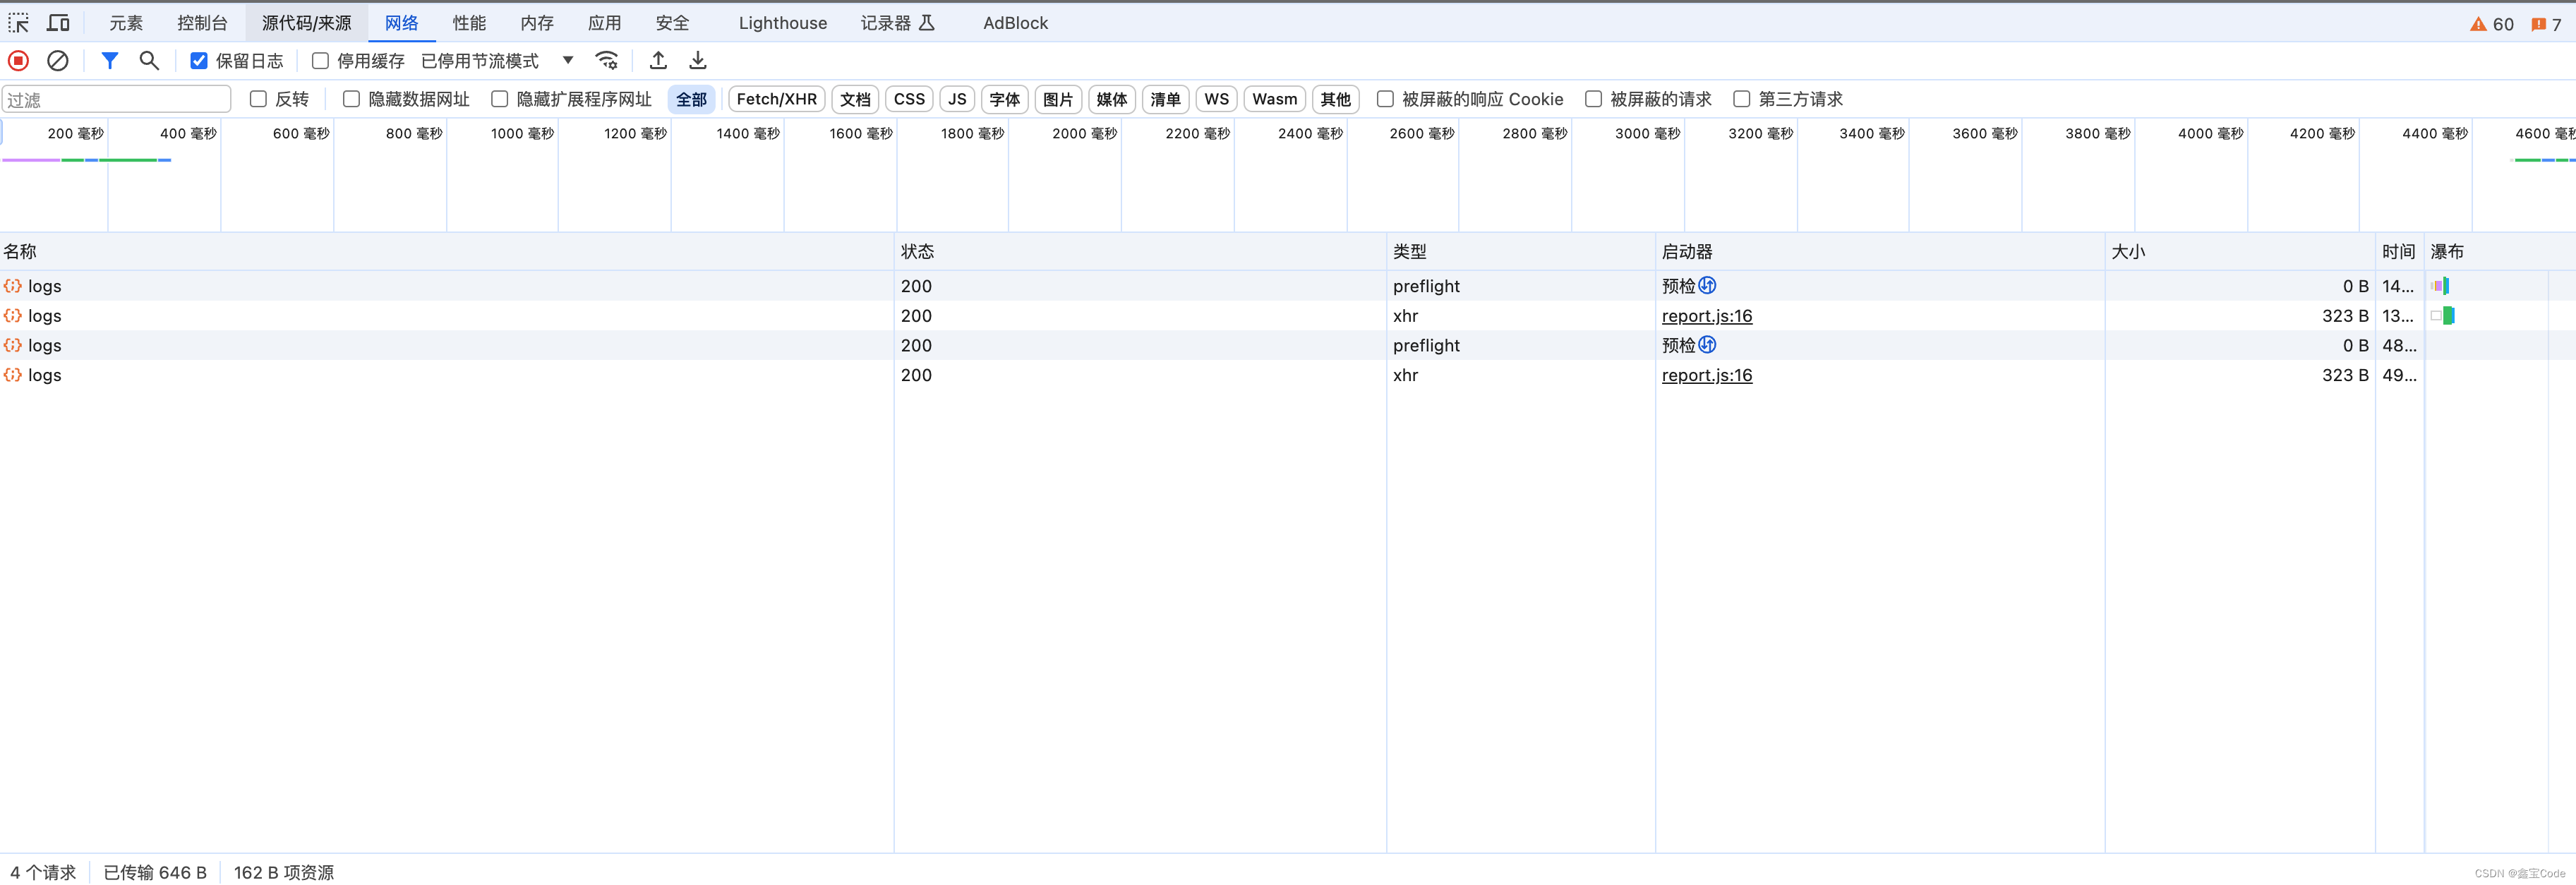Filter by Wasm type

(x=1274, y=99)
